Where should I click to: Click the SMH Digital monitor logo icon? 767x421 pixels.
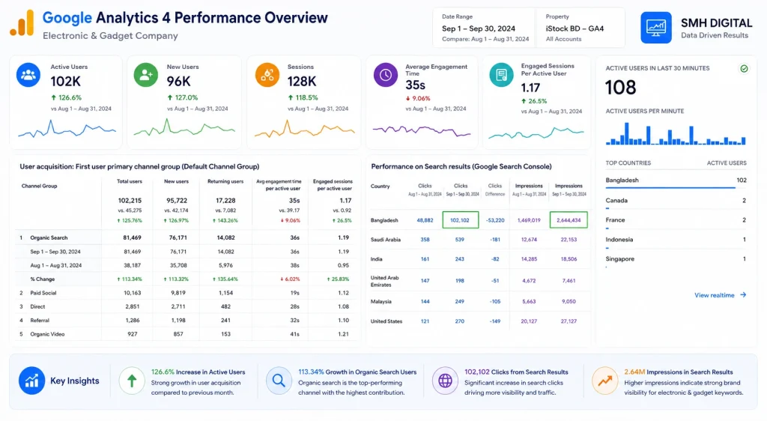coord(656,28)
